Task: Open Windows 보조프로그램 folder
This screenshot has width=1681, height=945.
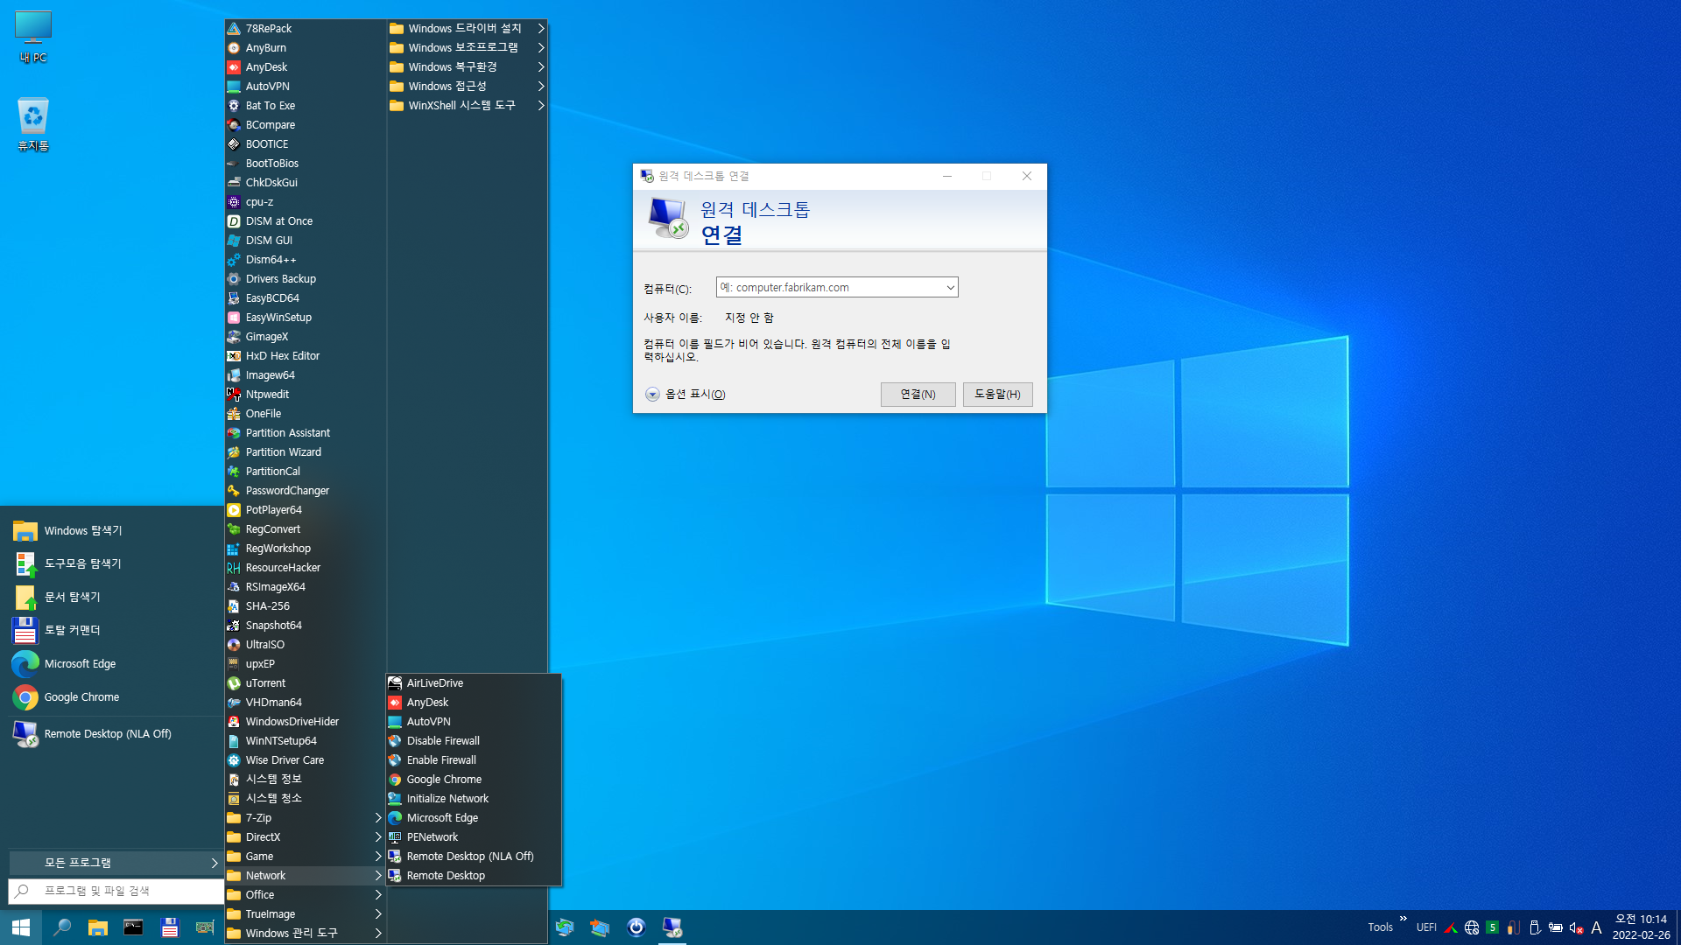Action: 468,48
